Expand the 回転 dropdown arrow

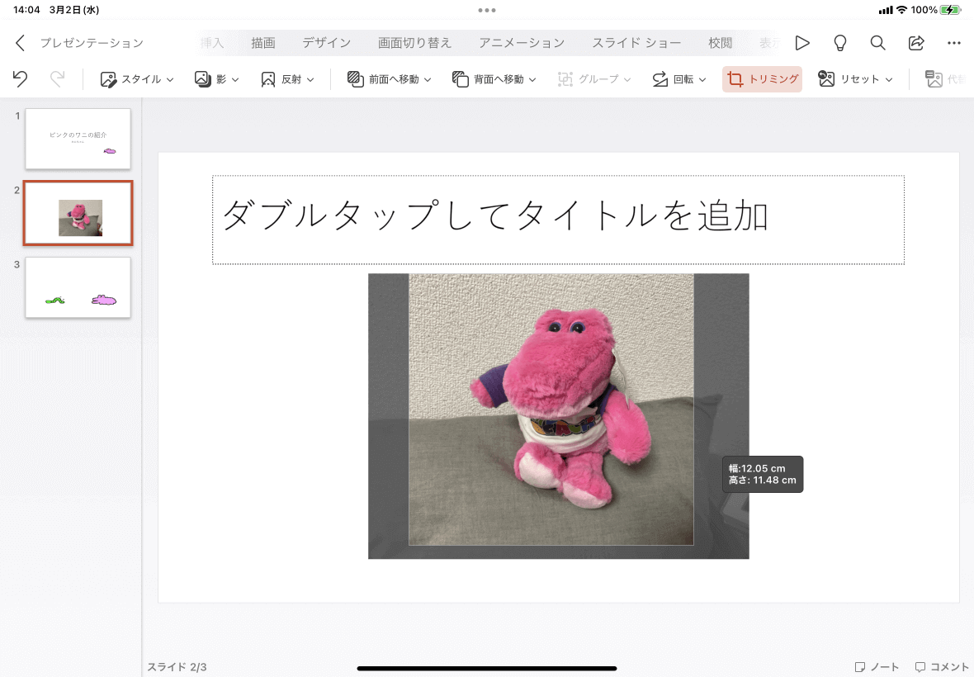point(702,80)
